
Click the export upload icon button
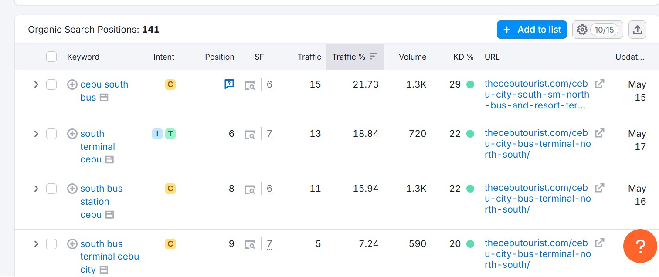(x=637, y=30)
